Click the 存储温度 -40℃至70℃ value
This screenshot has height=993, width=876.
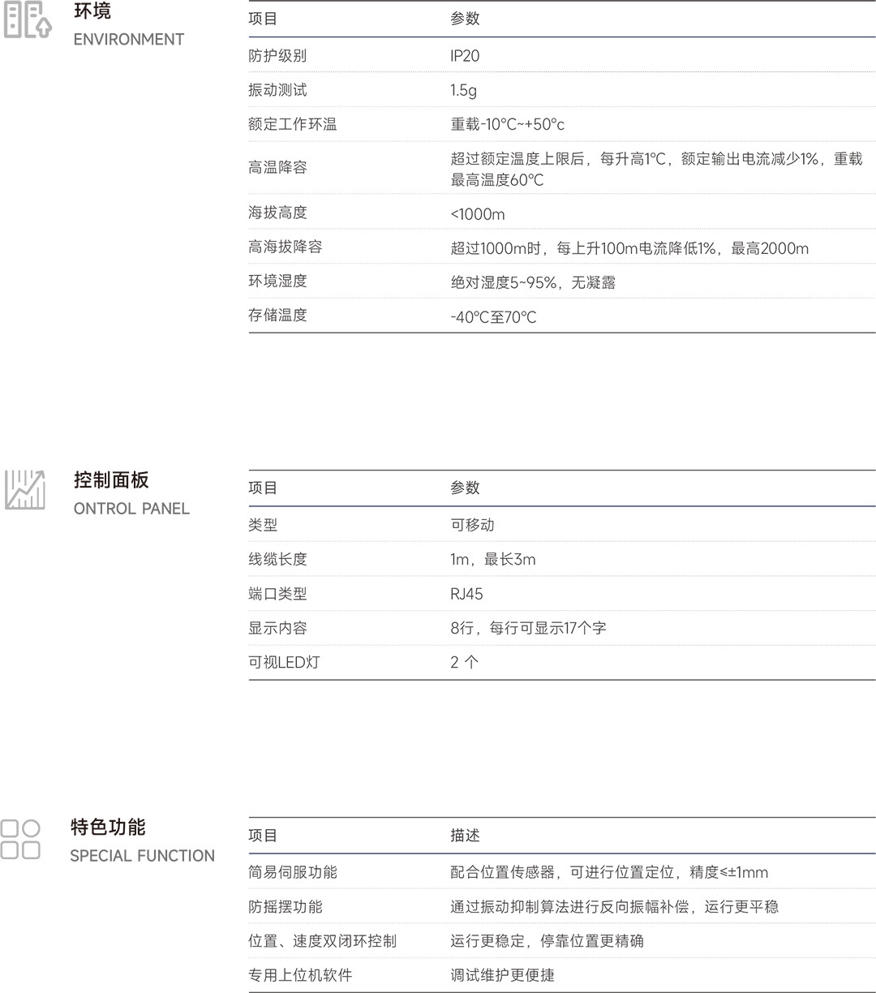493,316
